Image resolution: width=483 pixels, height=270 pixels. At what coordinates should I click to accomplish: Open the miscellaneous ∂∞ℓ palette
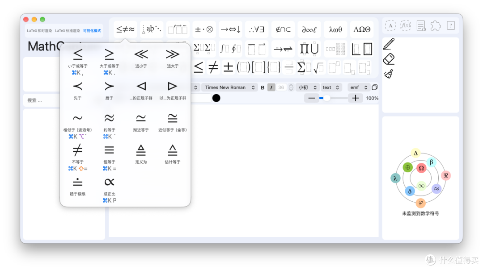click(x=309, y=29)
